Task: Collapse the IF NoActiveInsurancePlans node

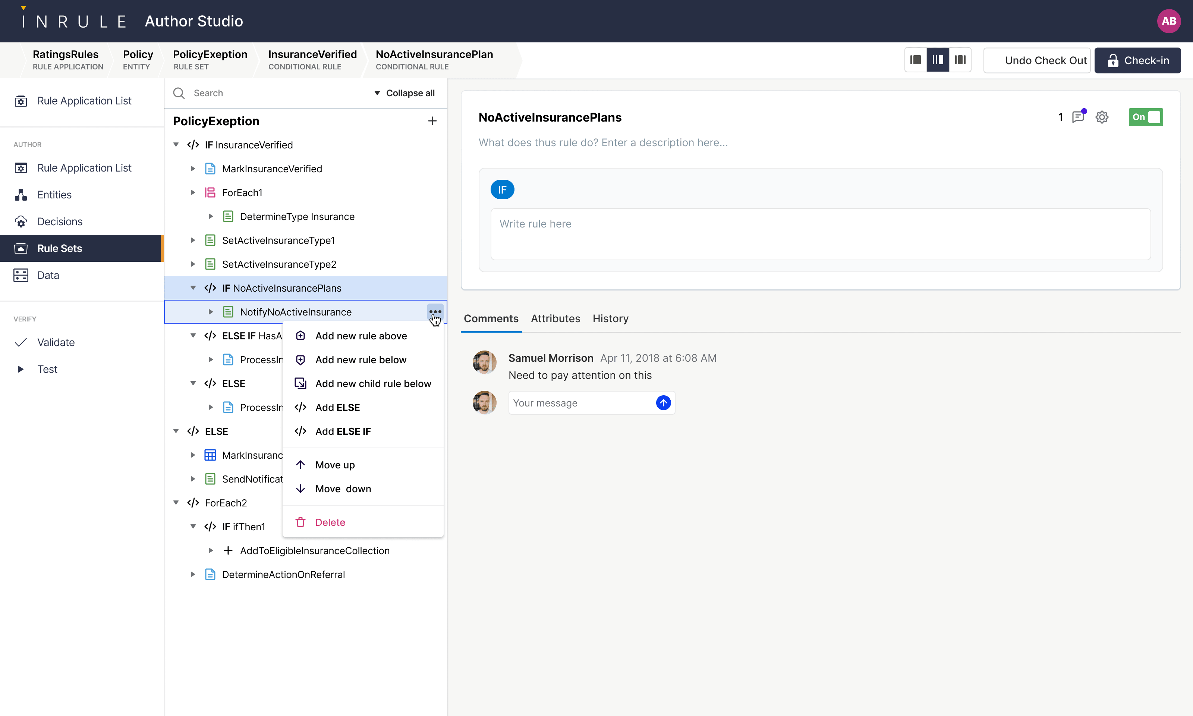Action: coord(193,288)
